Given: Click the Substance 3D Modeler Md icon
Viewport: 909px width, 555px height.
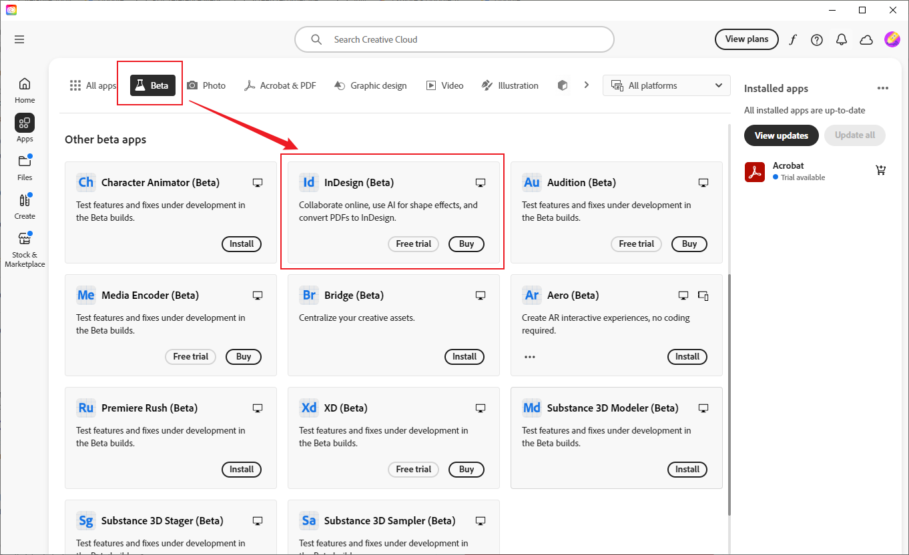Looking at the screenshot, I should click(x=532, y=408).
